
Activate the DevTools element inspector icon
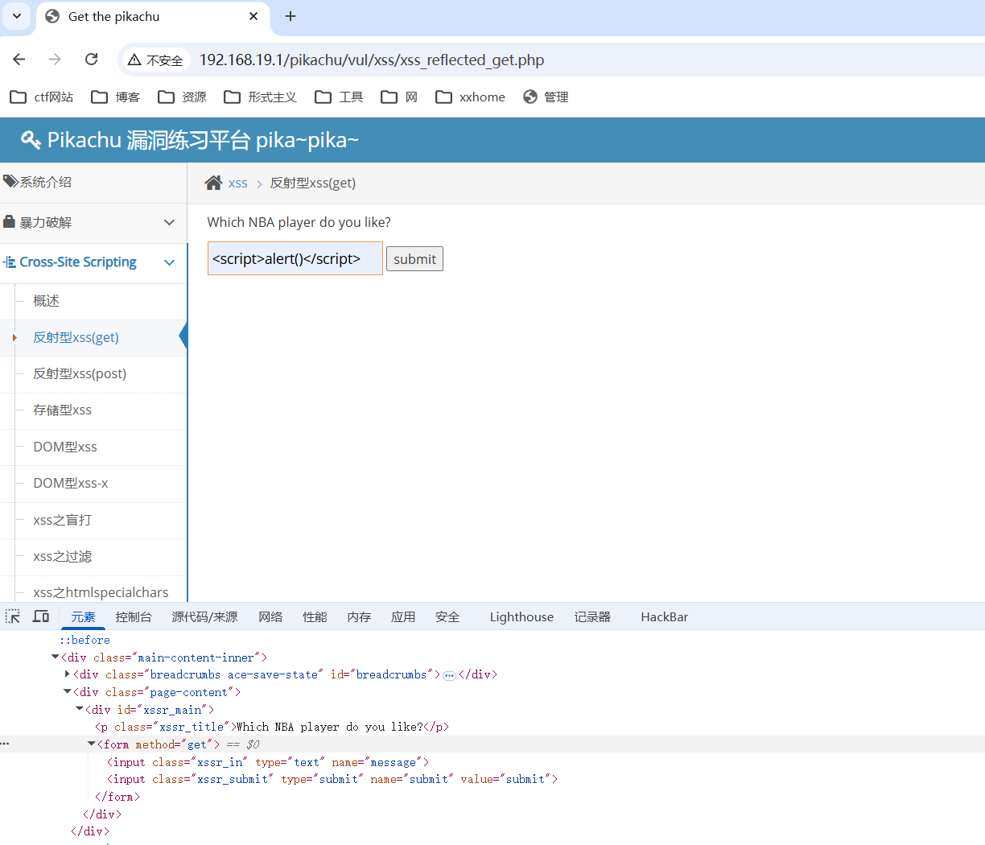[x=13, y=616]
